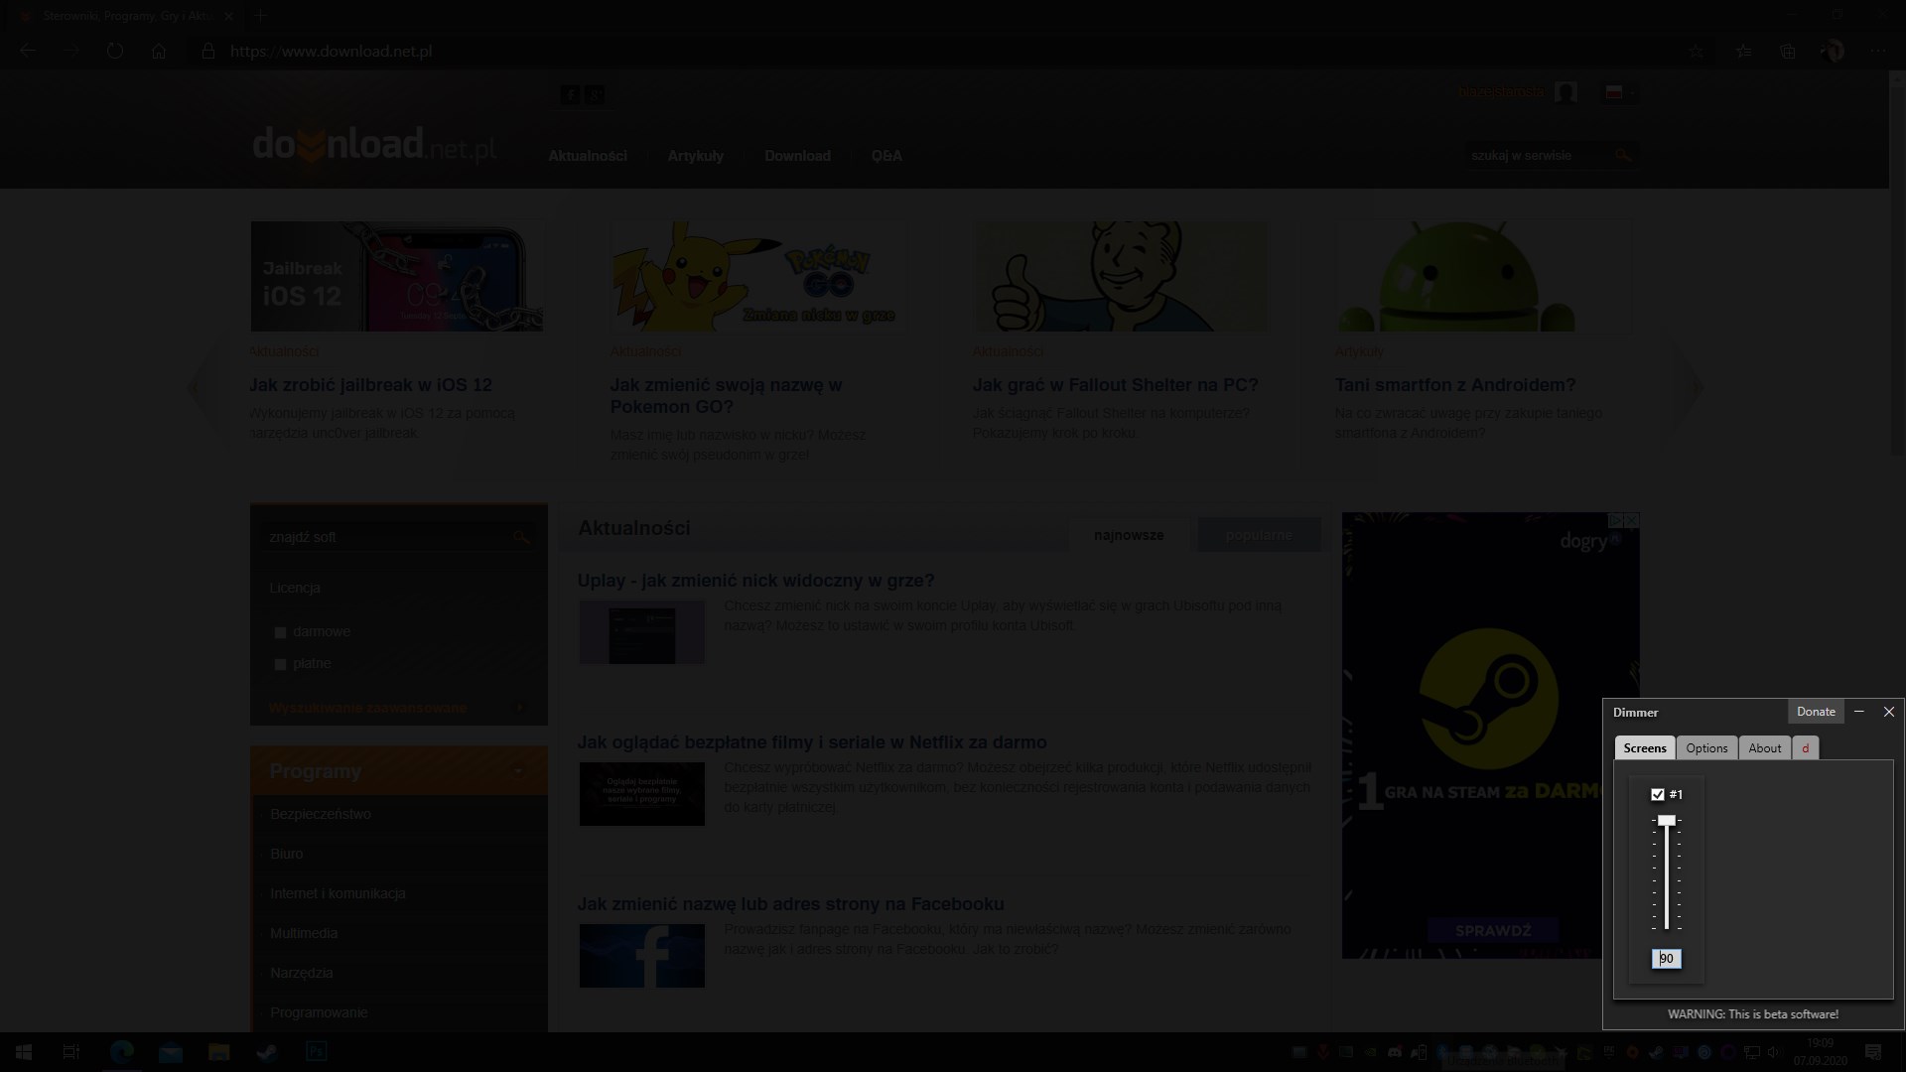Focus the dimming value field showing 90

tap(1667, 958)
